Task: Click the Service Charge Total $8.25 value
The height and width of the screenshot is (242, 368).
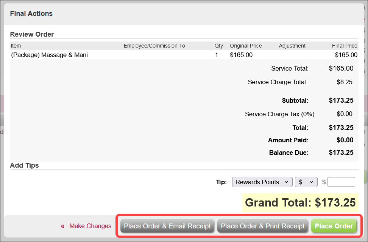Action: pos(345,82)
